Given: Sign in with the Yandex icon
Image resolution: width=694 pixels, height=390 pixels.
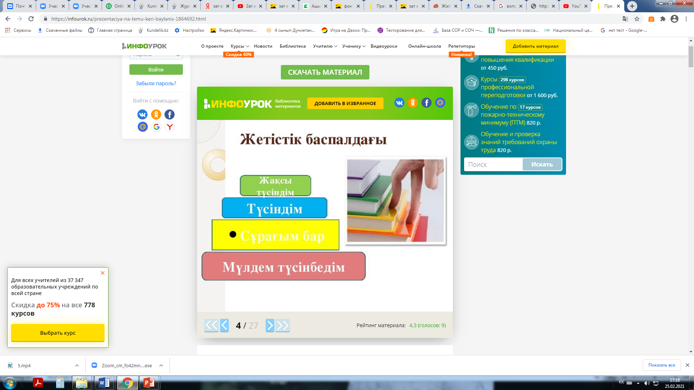Looking at the screenshot, I should point(170,127).
